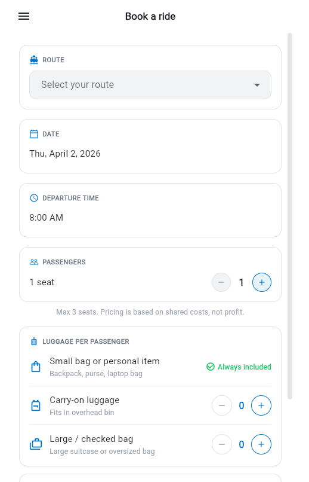Viewport: 309px width, 482px height.
Task: Expand route list with the dropdown arrow
Action: coord(257,85)
